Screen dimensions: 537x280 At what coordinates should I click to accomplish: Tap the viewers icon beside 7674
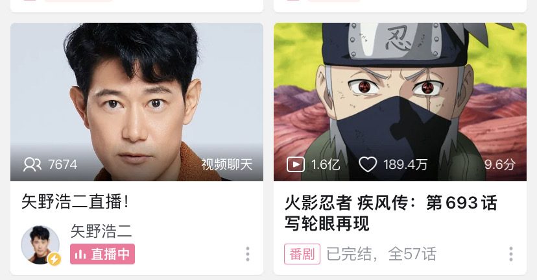[x=32, y=164]
